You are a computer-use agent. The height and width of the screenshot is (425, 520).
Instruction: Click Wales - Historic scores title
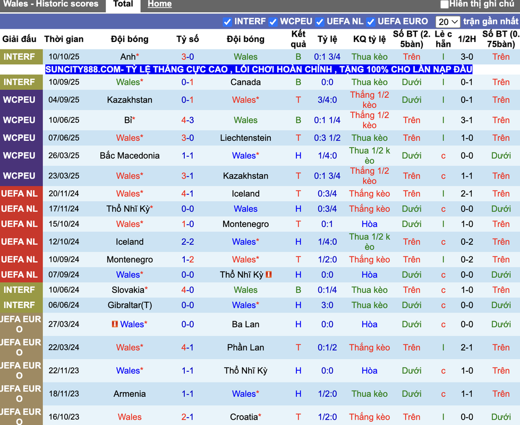point(51,4)
